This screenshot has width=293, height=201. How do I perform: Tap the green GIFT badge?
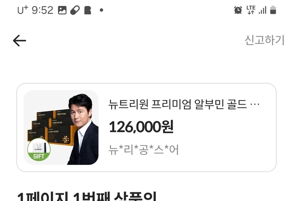[x=39, y=150]
